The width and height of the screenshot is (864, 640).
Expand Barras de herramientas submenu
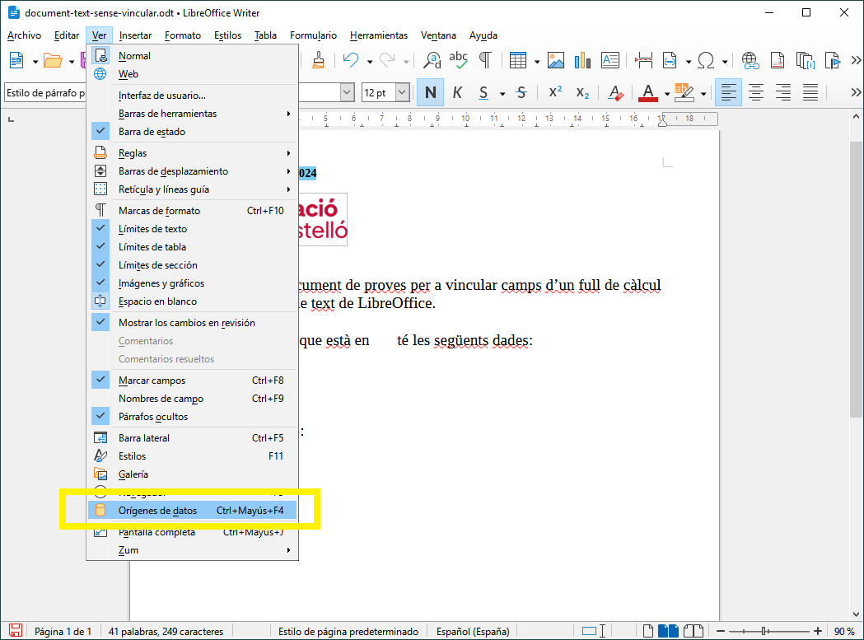192,113
